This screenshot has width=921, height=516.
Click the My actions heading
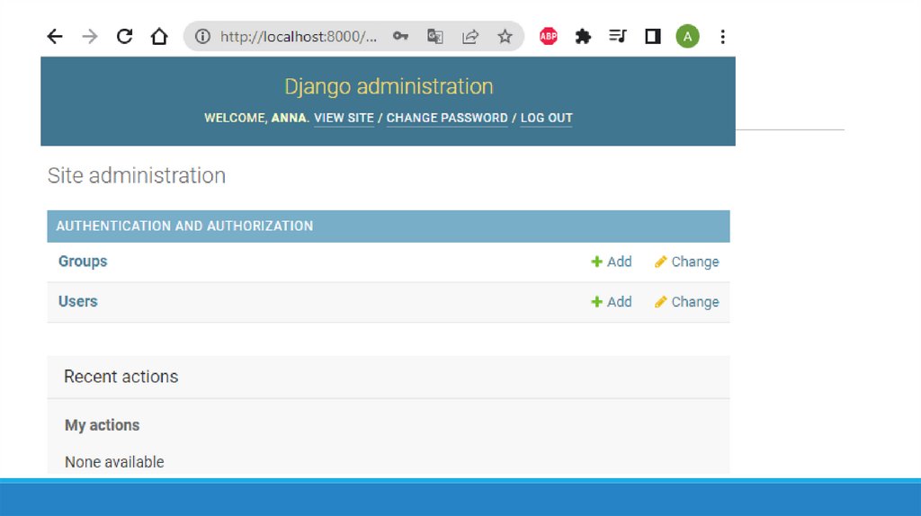pyautogui.click(x=103, y=425)
